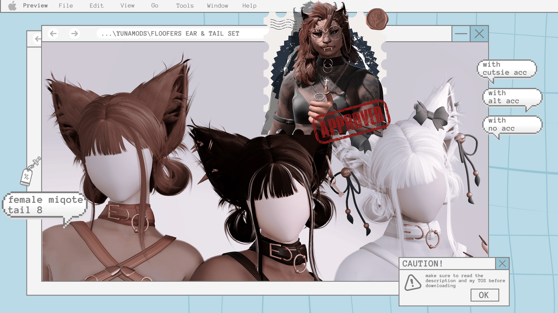Image resolution: width=558 pixels, height=313 pixels.
Task: Close the CAUTION dialog
Action: pos(502,263)
